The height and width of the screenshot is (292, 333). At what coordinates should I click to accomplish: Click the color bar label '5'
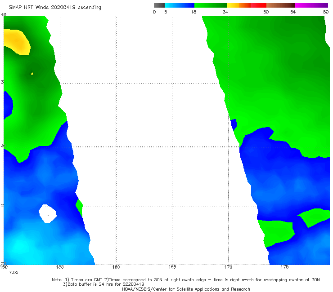pyautogui.click(x=166, y=12)
